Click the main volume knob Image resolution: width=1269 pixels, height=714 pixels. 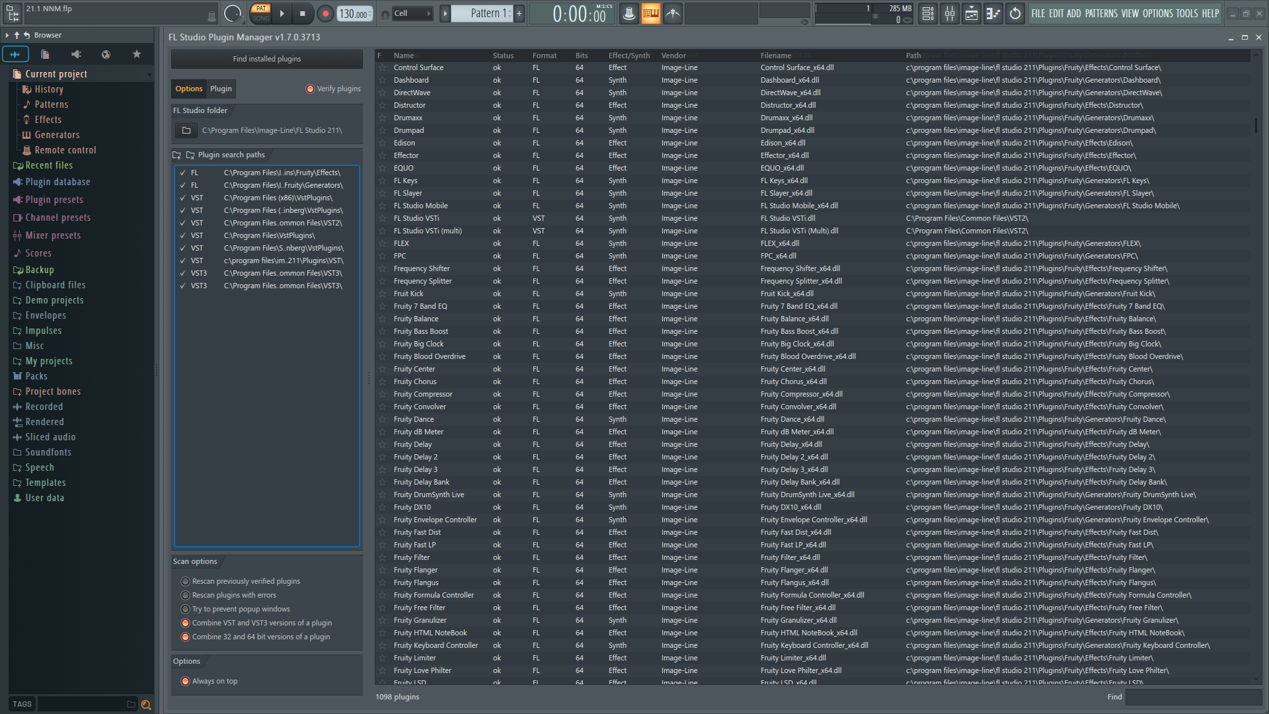point(233,13)
